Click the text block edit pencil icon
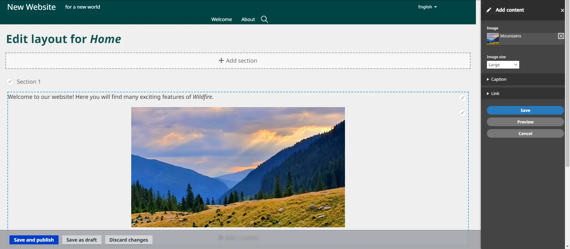 tap(462, 98)
